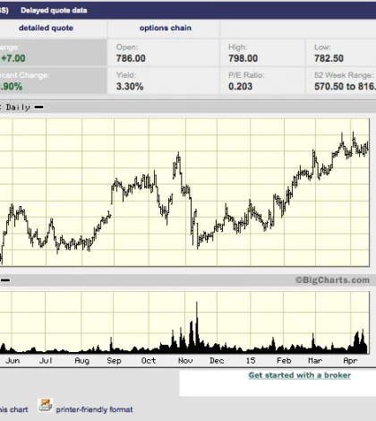Click the Apr label on the time axis

[350, 361]
